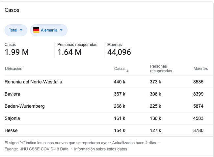Click the German flag icon
This screenshot has width=214, height=157.
pyautogui.click(x=36, y=30)
